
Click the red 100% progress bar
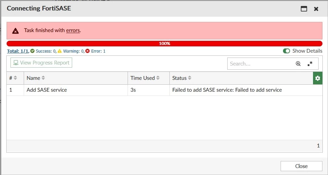pyautogui.click(x=165, y=44)
